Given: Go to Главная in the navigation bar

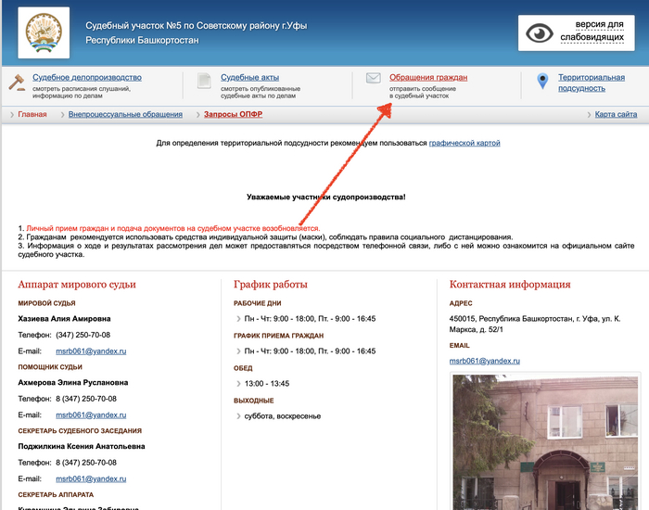Looking at the screenshot, I should point(32,114).
